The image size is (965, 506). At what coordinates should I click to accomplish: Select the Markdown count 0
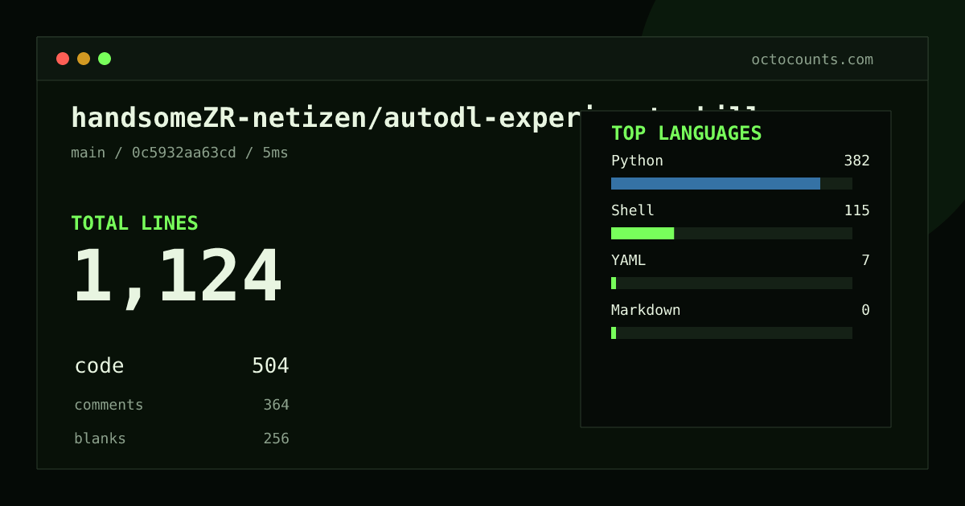coord(865,310)
